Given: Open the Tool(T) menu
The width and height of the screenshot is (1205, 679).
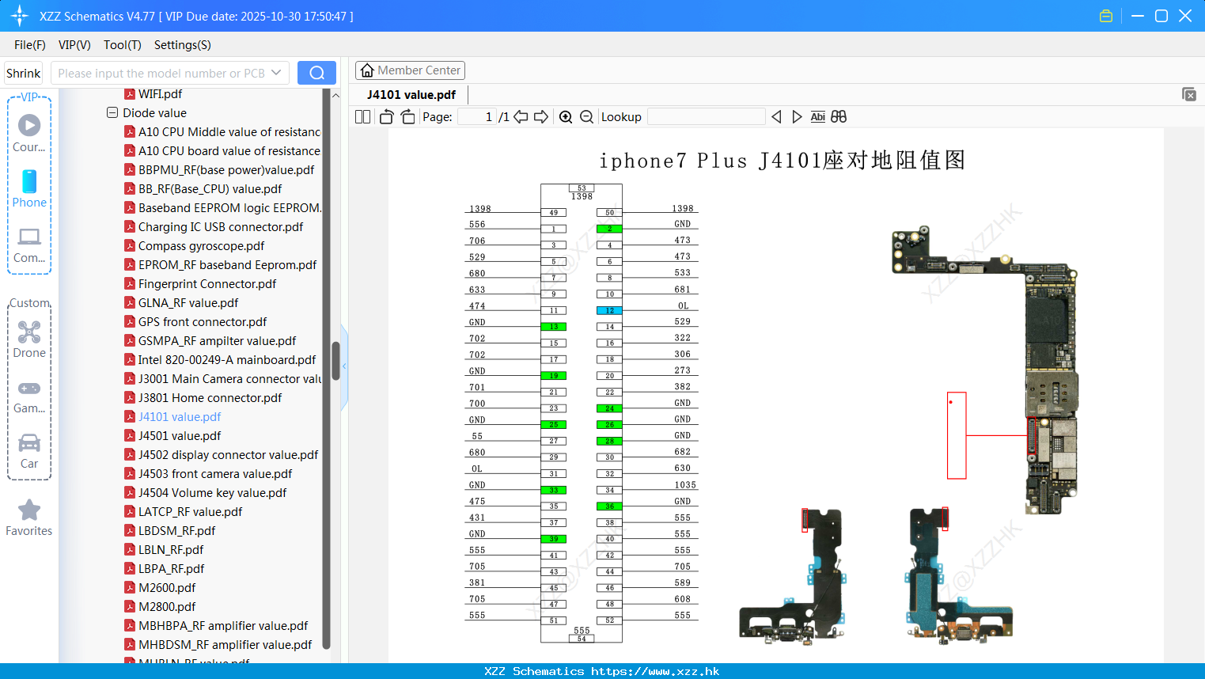Looking at the screenshot, I should (123, 45).
